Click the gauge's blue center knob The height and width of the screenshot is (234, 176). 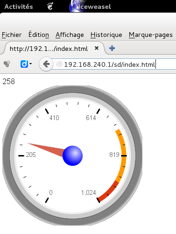(x=72, y=156)
